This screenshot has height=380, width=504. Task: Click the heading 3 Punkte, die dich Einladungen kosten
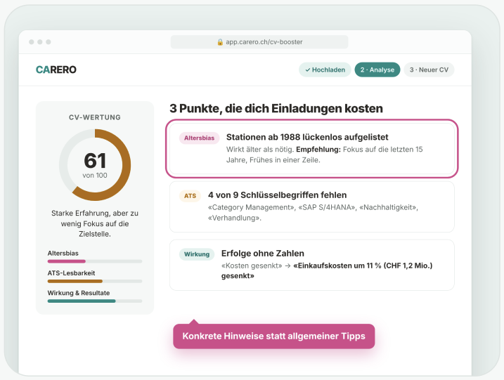click(276, 109)
